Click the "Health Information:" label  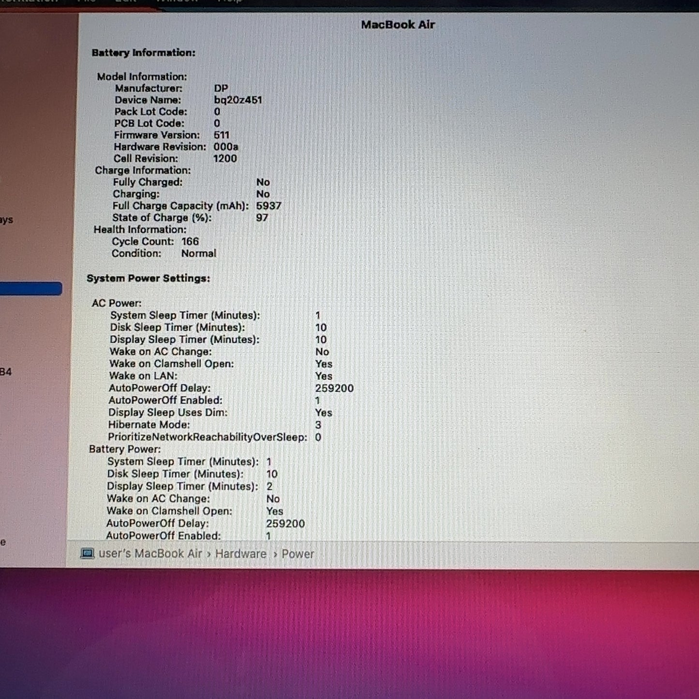140,230
